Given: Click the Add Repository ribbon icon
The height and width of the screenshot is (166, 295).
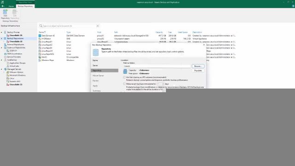Looking at the screenshot, I should click(x=5, y=14).
